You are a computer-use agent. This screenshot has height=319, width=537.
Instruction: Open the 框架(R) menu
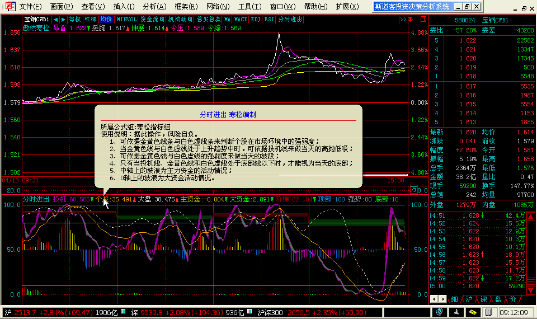186,7
